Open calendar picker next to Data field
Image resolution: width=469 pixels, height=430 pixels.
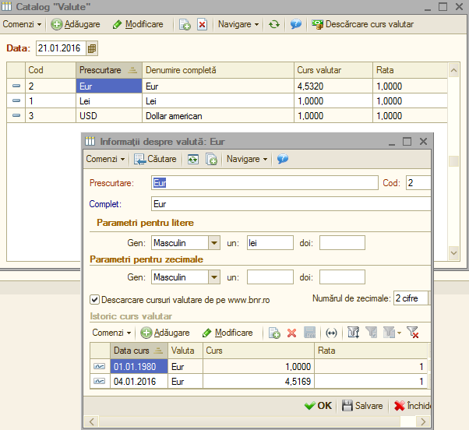[92, 48]
